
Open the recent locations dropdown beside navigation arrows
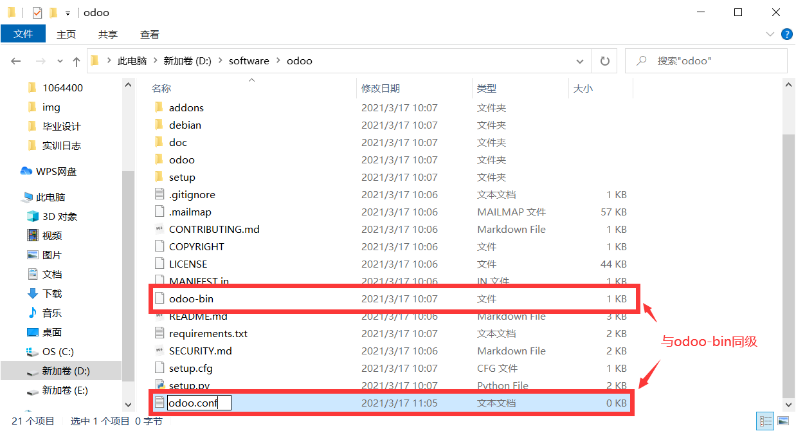pos(60,60)
